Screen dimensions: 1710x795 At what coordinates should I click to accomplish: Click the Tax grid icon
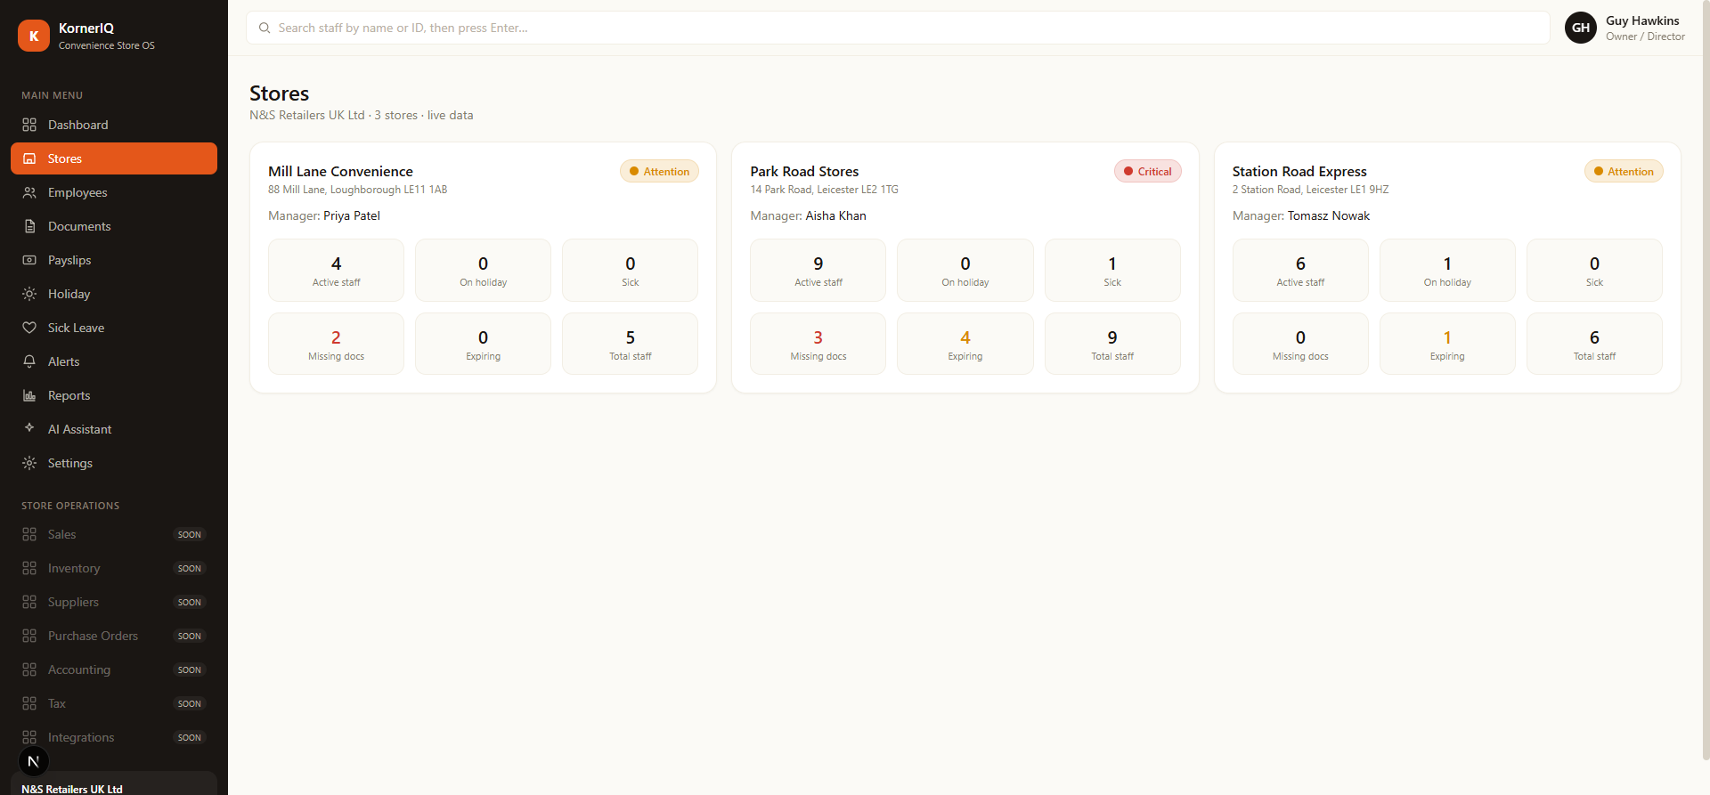tap(29, 703)
